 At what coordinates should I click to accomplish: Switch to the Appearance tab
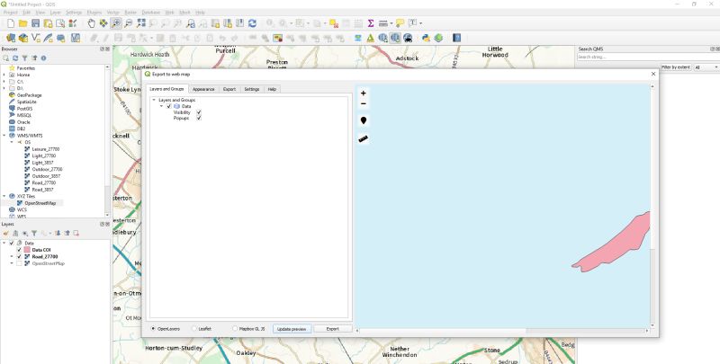203,89
